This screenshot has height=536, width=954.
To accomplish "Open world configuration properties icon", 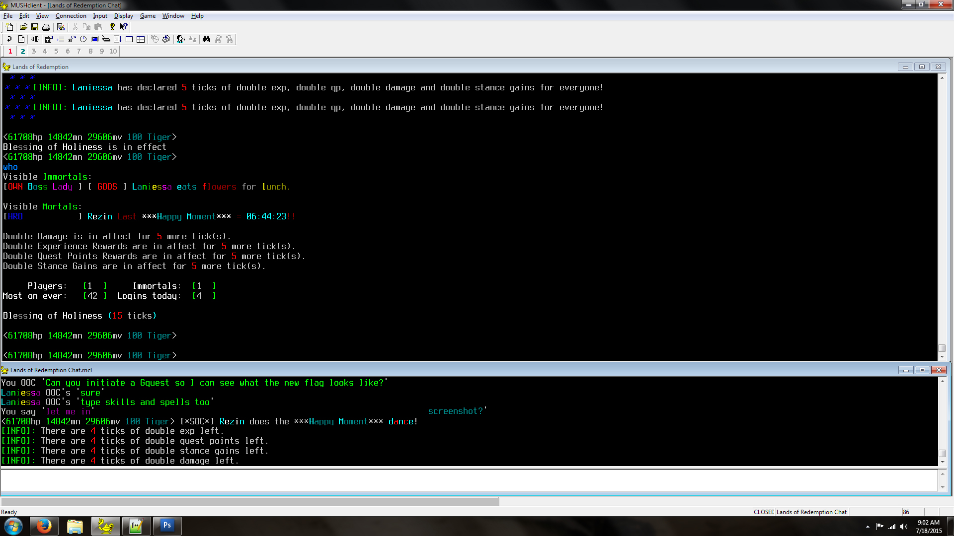I will pos(49,39).
